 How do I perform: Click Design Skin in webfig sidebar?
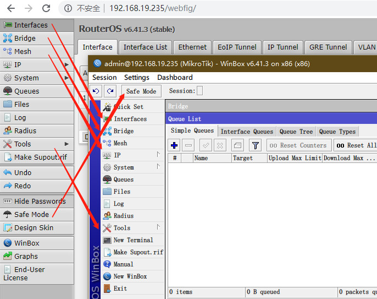coord(37,227)
